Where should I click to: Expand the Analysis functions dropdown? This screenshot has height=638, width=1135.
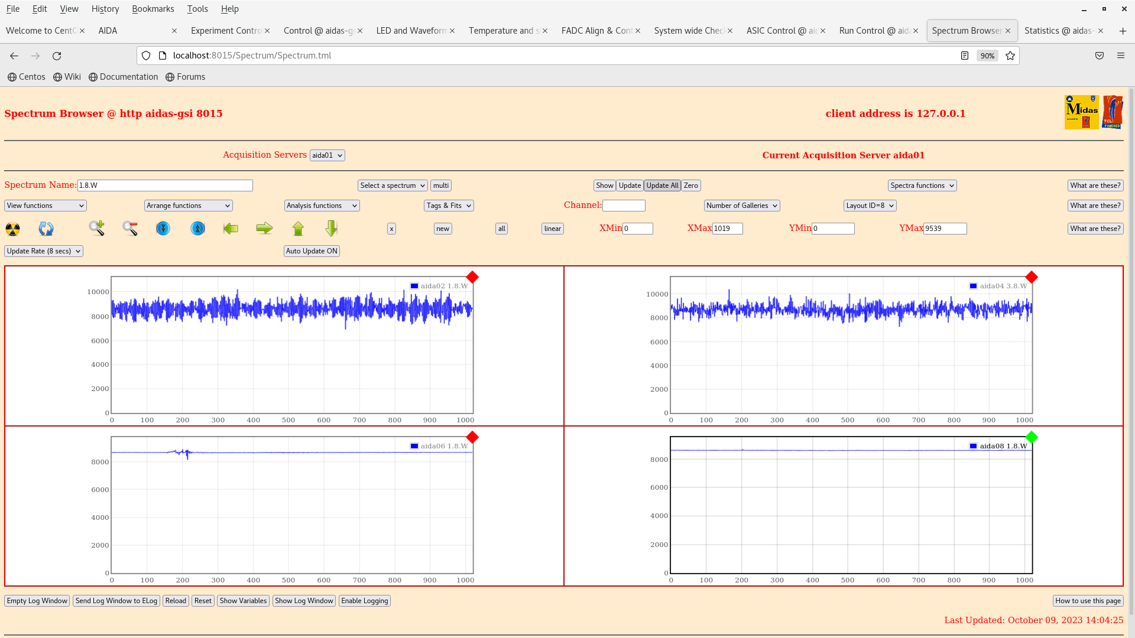point(322,206)
